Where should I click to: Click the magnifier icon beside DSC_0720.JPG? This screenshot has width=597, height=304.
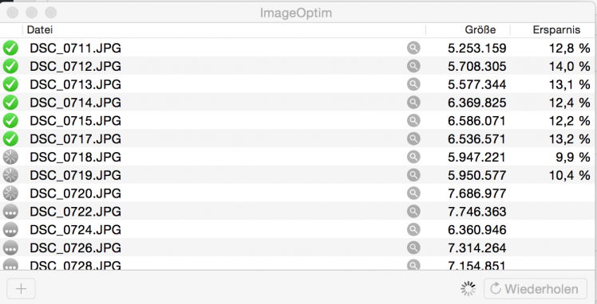[x=413, y=193]
